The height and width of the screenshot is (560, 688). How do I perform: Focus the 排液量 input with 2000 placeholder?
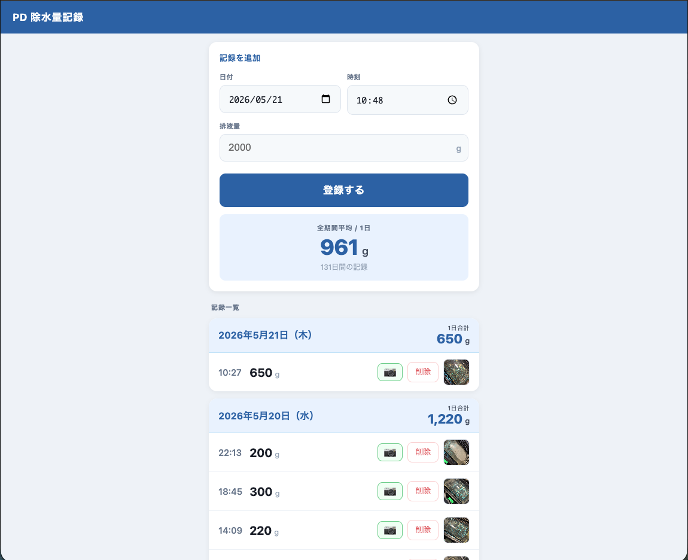point(344,148)
